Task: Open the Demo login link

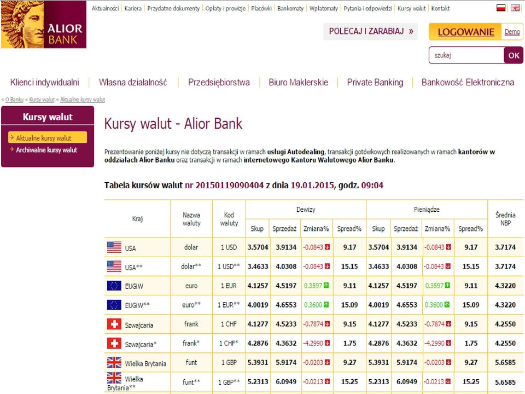Action: (512, 32)
